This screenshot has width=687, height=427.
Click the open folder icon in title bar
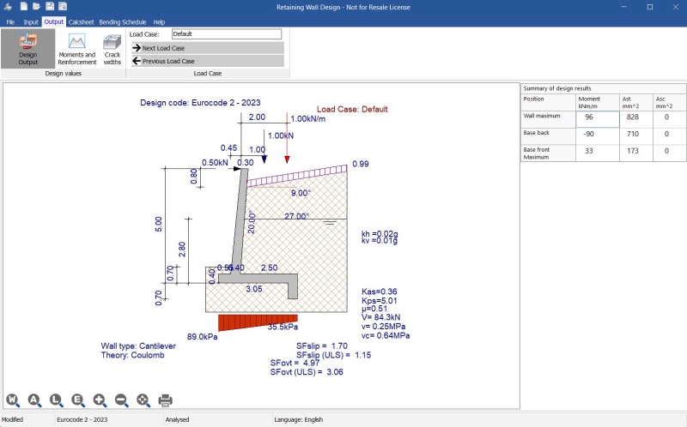(36, 6)
